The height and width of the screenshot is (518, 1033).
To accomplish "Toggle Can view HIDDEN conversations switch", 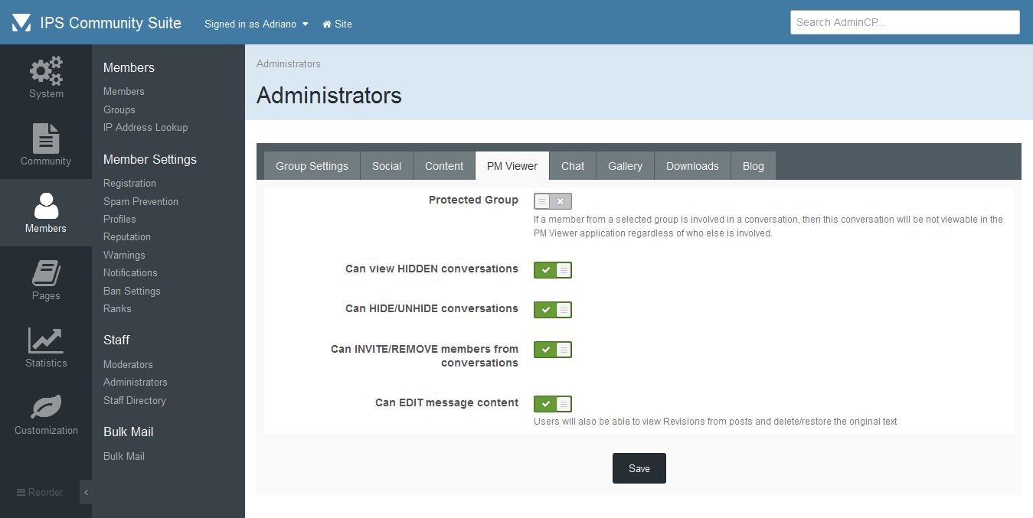I will click(553, 269).
